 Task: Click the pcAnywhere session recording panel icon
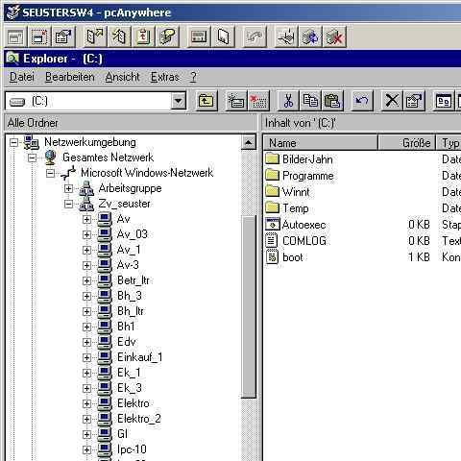[199, 37]
